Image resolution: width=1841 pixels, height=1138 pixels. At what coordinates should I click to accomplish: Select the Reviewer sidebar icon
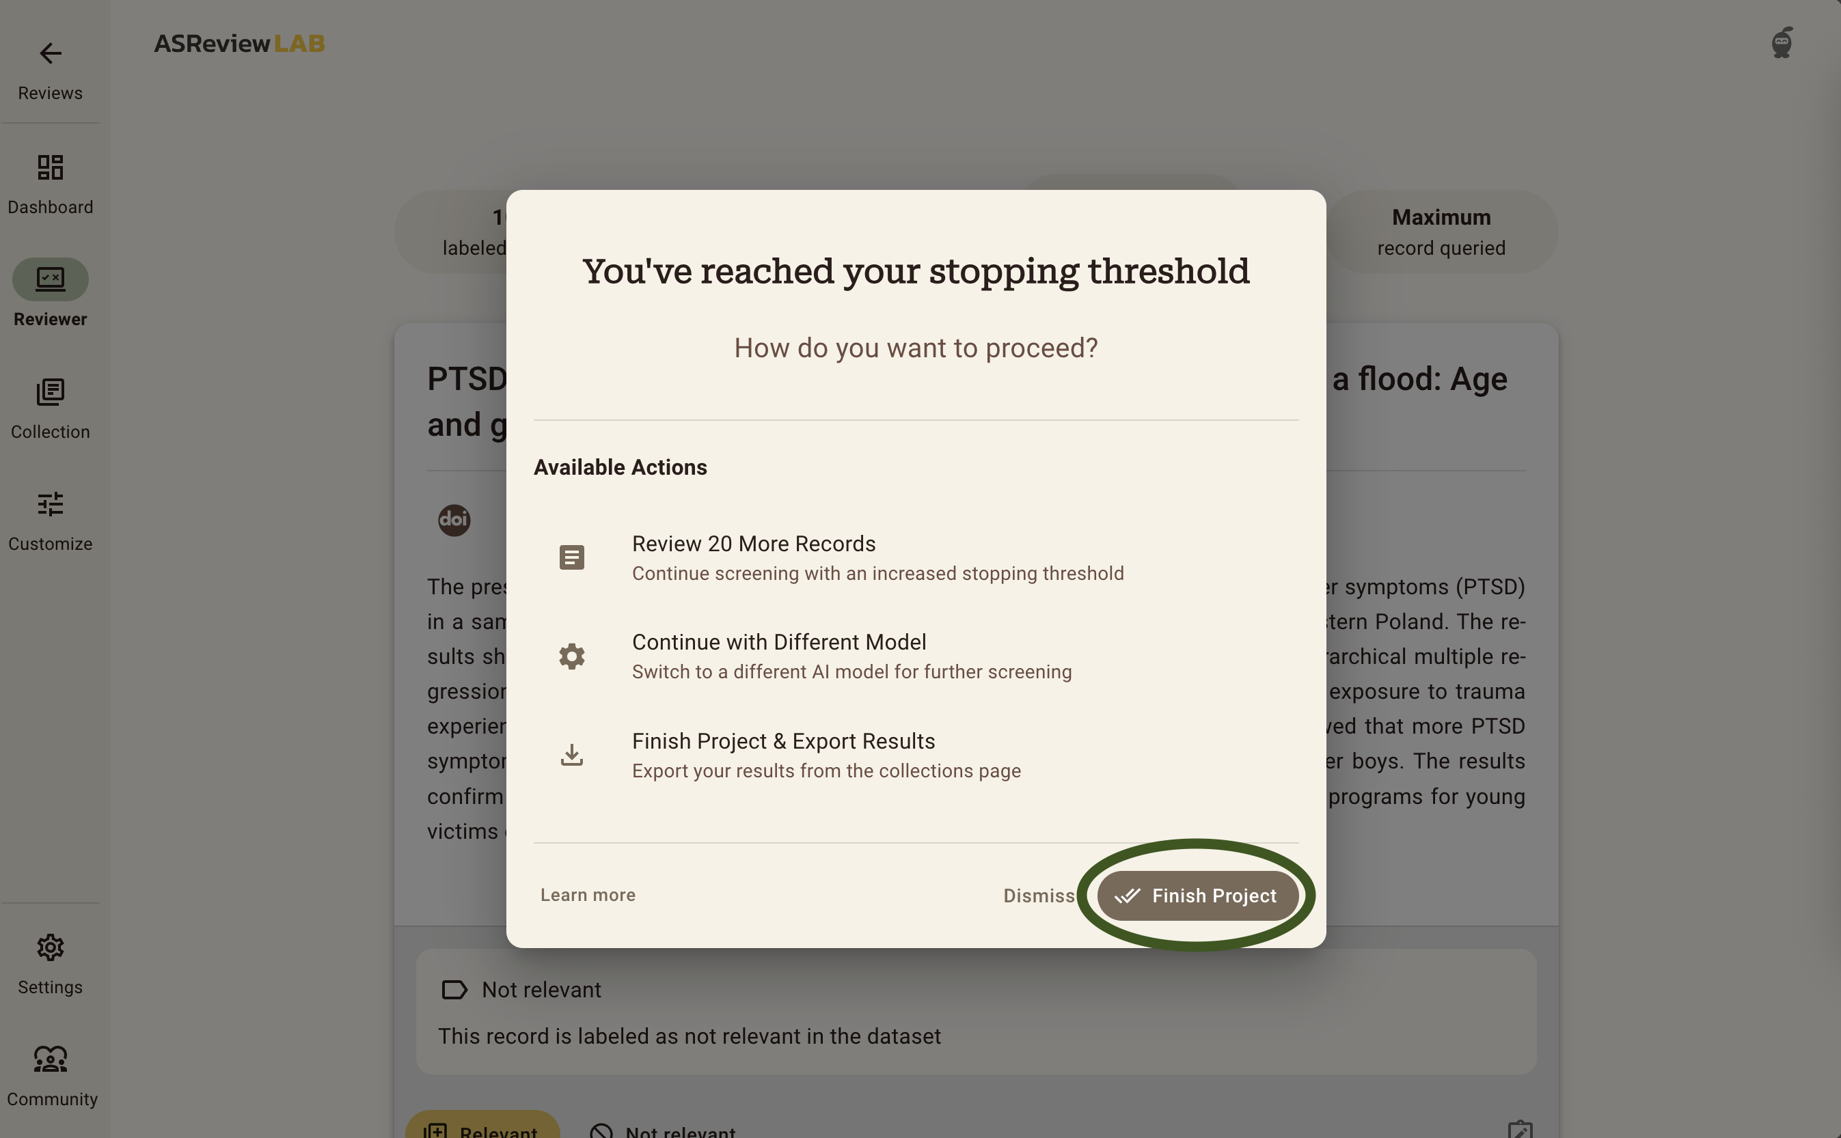(x=51, y=279)
